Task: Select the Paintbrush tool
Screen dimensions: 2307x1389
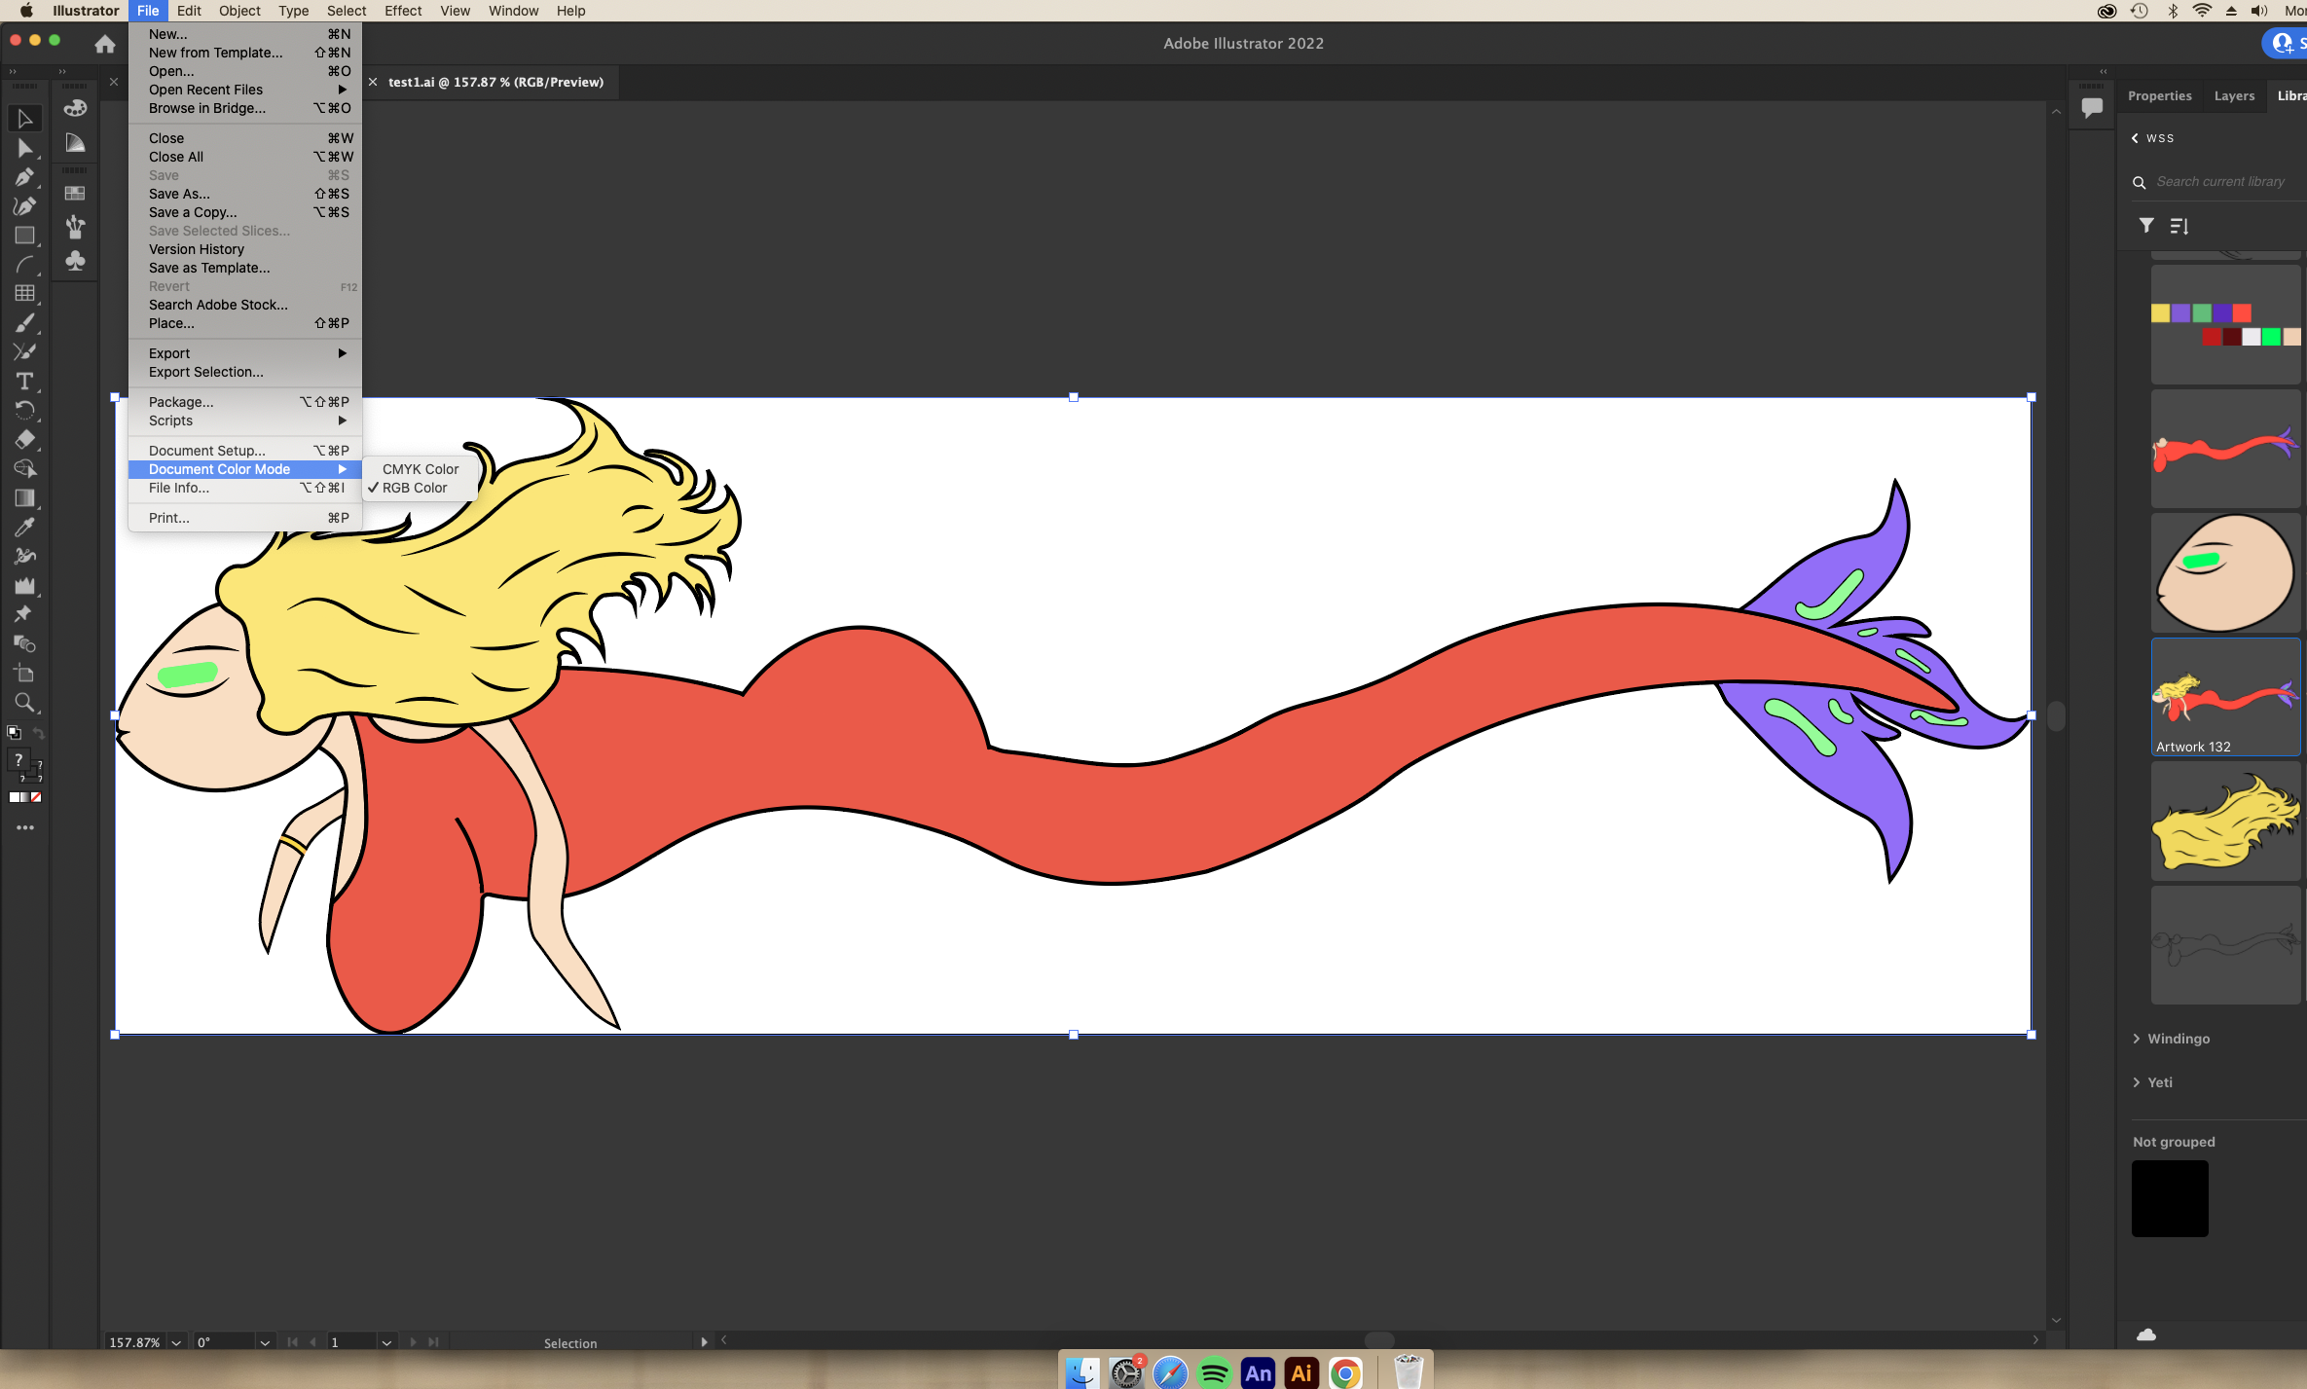Action: (x=25, y=323)
